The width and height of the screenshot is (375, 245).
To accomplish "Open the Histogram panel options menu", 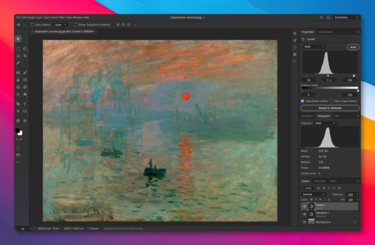I will [358, 116].
